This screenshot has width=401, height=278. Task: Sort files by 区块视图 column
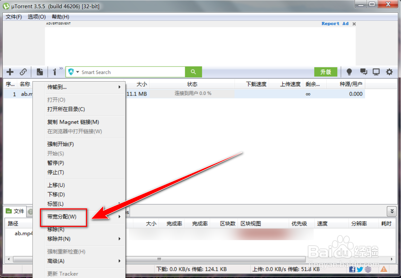(263, 223)
